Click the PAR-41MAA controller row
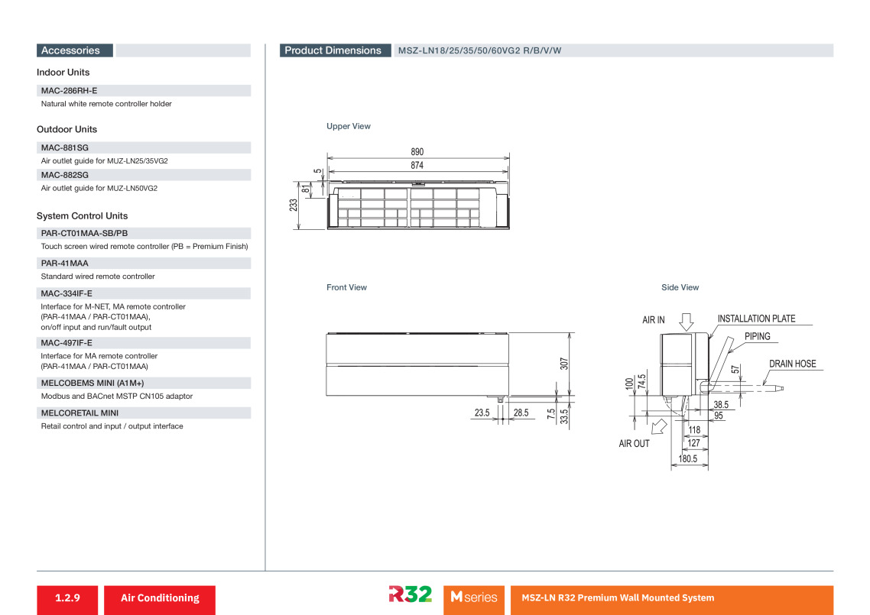The image size is (870, 615). (144, 264)
